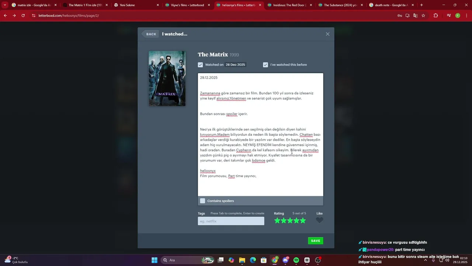This screenshot has width=472, height=266.
Task: Bookmark this page with star icon
Action: (x=423, y=16)
